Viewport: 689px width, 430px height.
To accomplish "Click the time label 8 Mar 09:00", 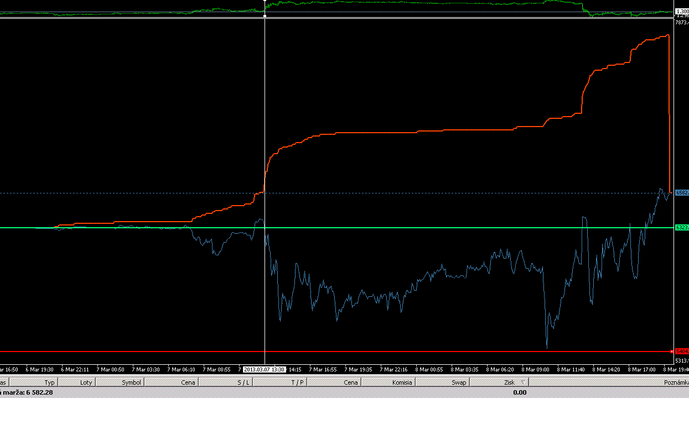I will (536, 369).
